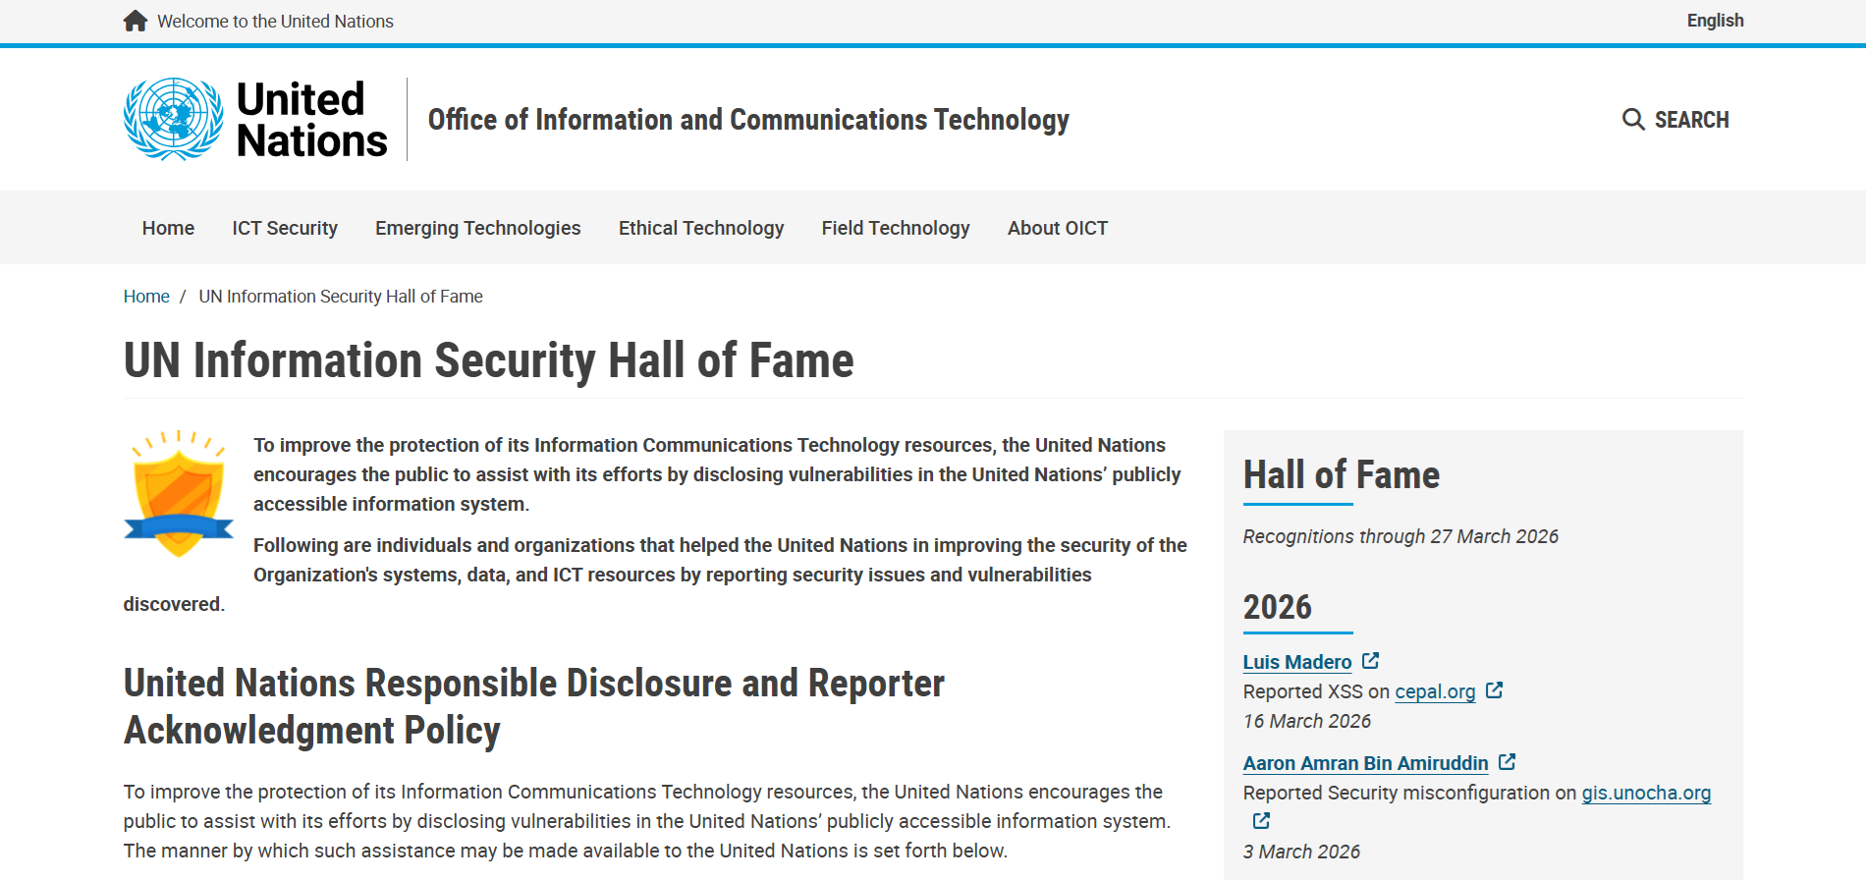
Task: Click the '16 March 2026' date
Action: point(1307,721)
